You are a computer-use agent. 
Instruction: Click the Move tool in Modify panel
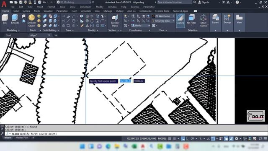[x=92, y=16]
